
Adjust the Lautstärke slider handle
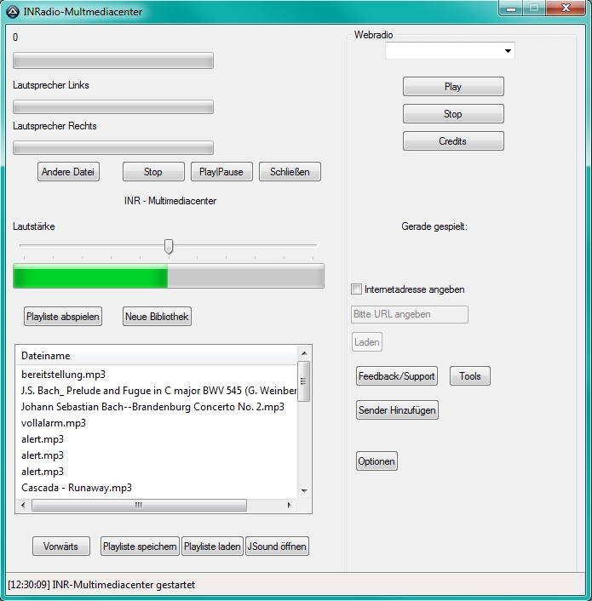(x=169, y=246)
